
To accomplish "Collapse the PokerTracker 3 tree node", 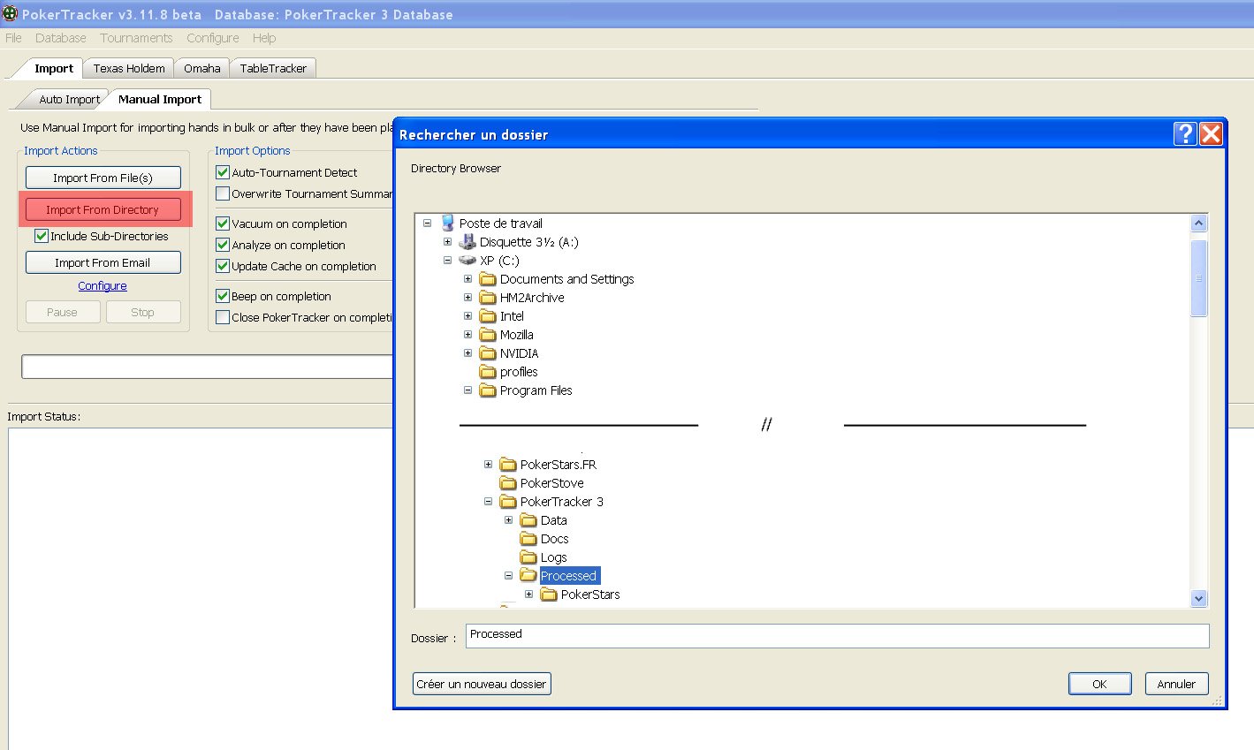I will [x=488, y=502].
